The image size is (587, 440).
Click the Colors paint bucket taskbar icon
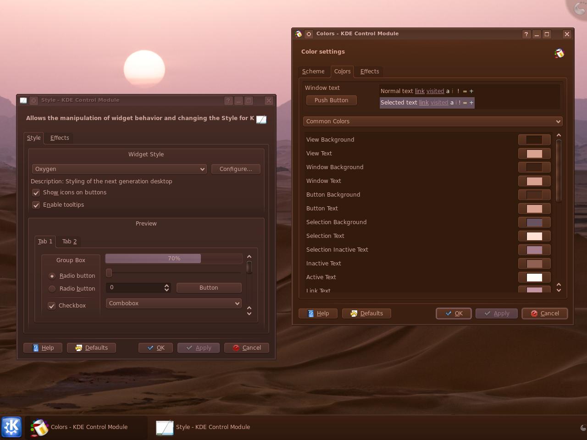(x=39, y=427)
